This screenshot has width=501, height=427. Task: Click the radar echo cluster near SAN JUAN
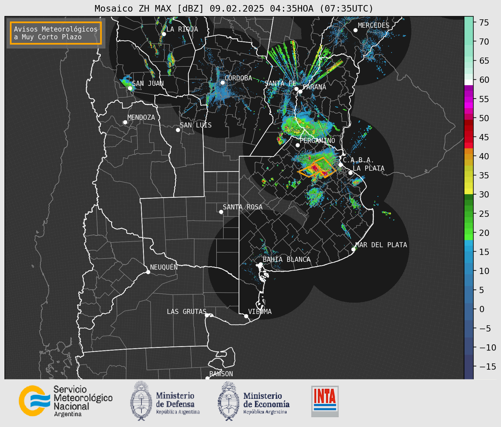[127, 83]
